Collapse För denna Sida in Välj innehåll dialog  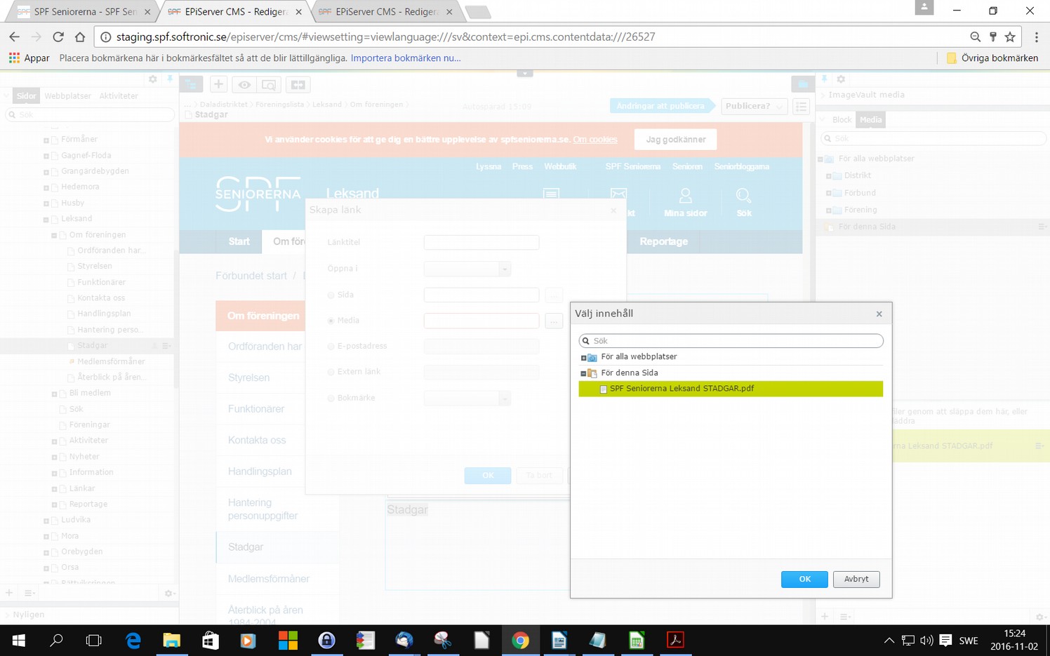583,373
